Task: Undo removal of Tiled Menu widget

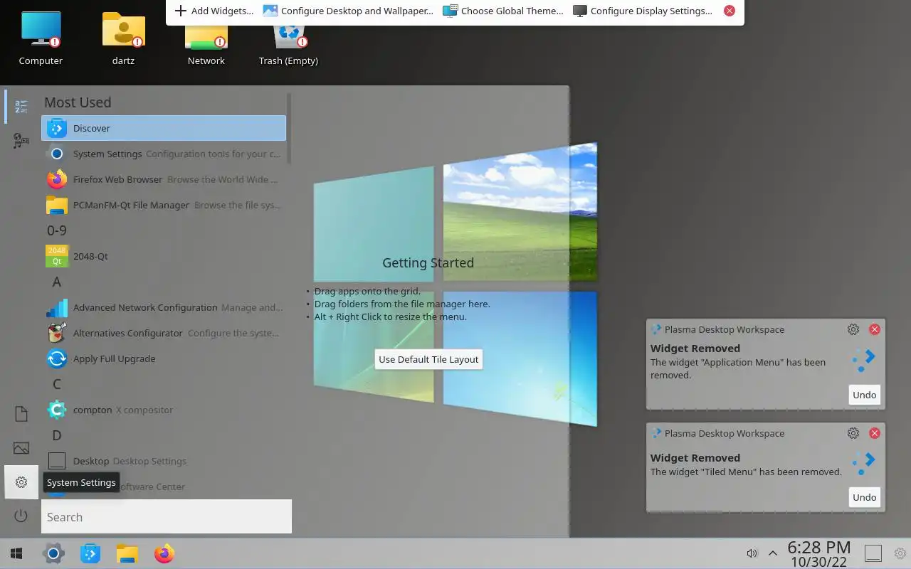Action: [x=865, y=497]
